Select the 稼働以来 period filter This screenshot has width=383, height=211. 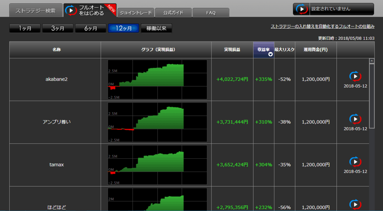(x=156, y=28)
